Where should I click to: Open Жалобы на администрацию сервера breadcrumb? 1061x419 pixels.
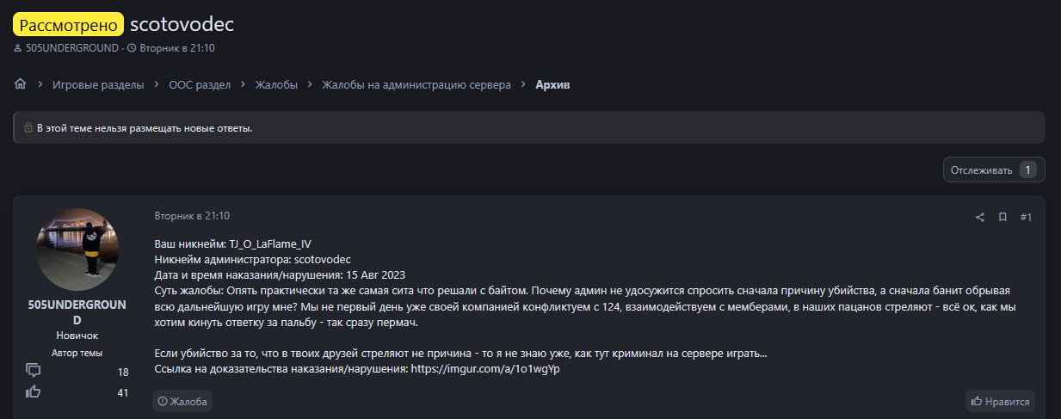tap(416, 84)
